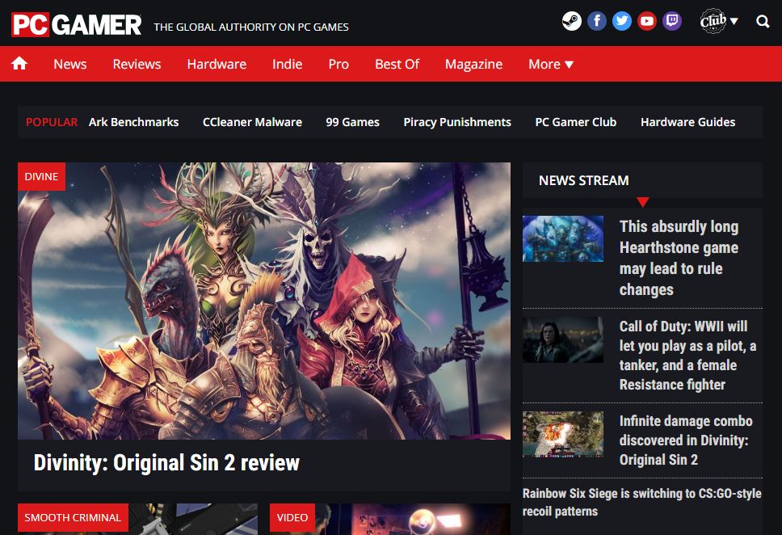Switch to the Reviews section
Image resolution: width=782 pixels, height=535 pixels.
click(x=136, y=64)
